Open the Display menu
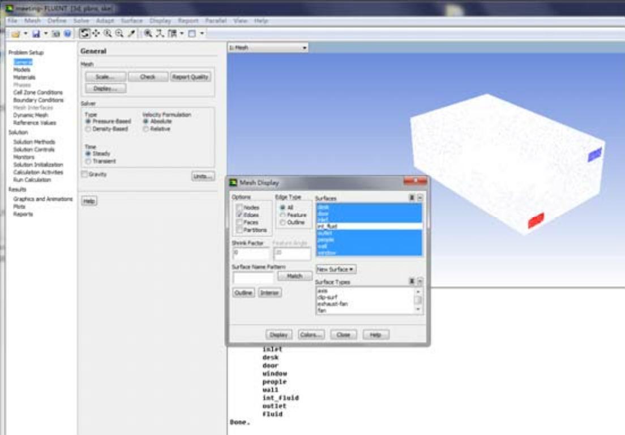This screenshot has height=435, width=625. click(160, 21)
